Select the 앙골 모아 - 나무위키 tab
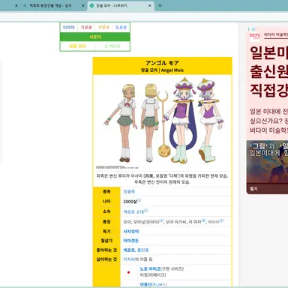Image resolution: width=288 pixels, height=288 pixels. tap(120, 5)
